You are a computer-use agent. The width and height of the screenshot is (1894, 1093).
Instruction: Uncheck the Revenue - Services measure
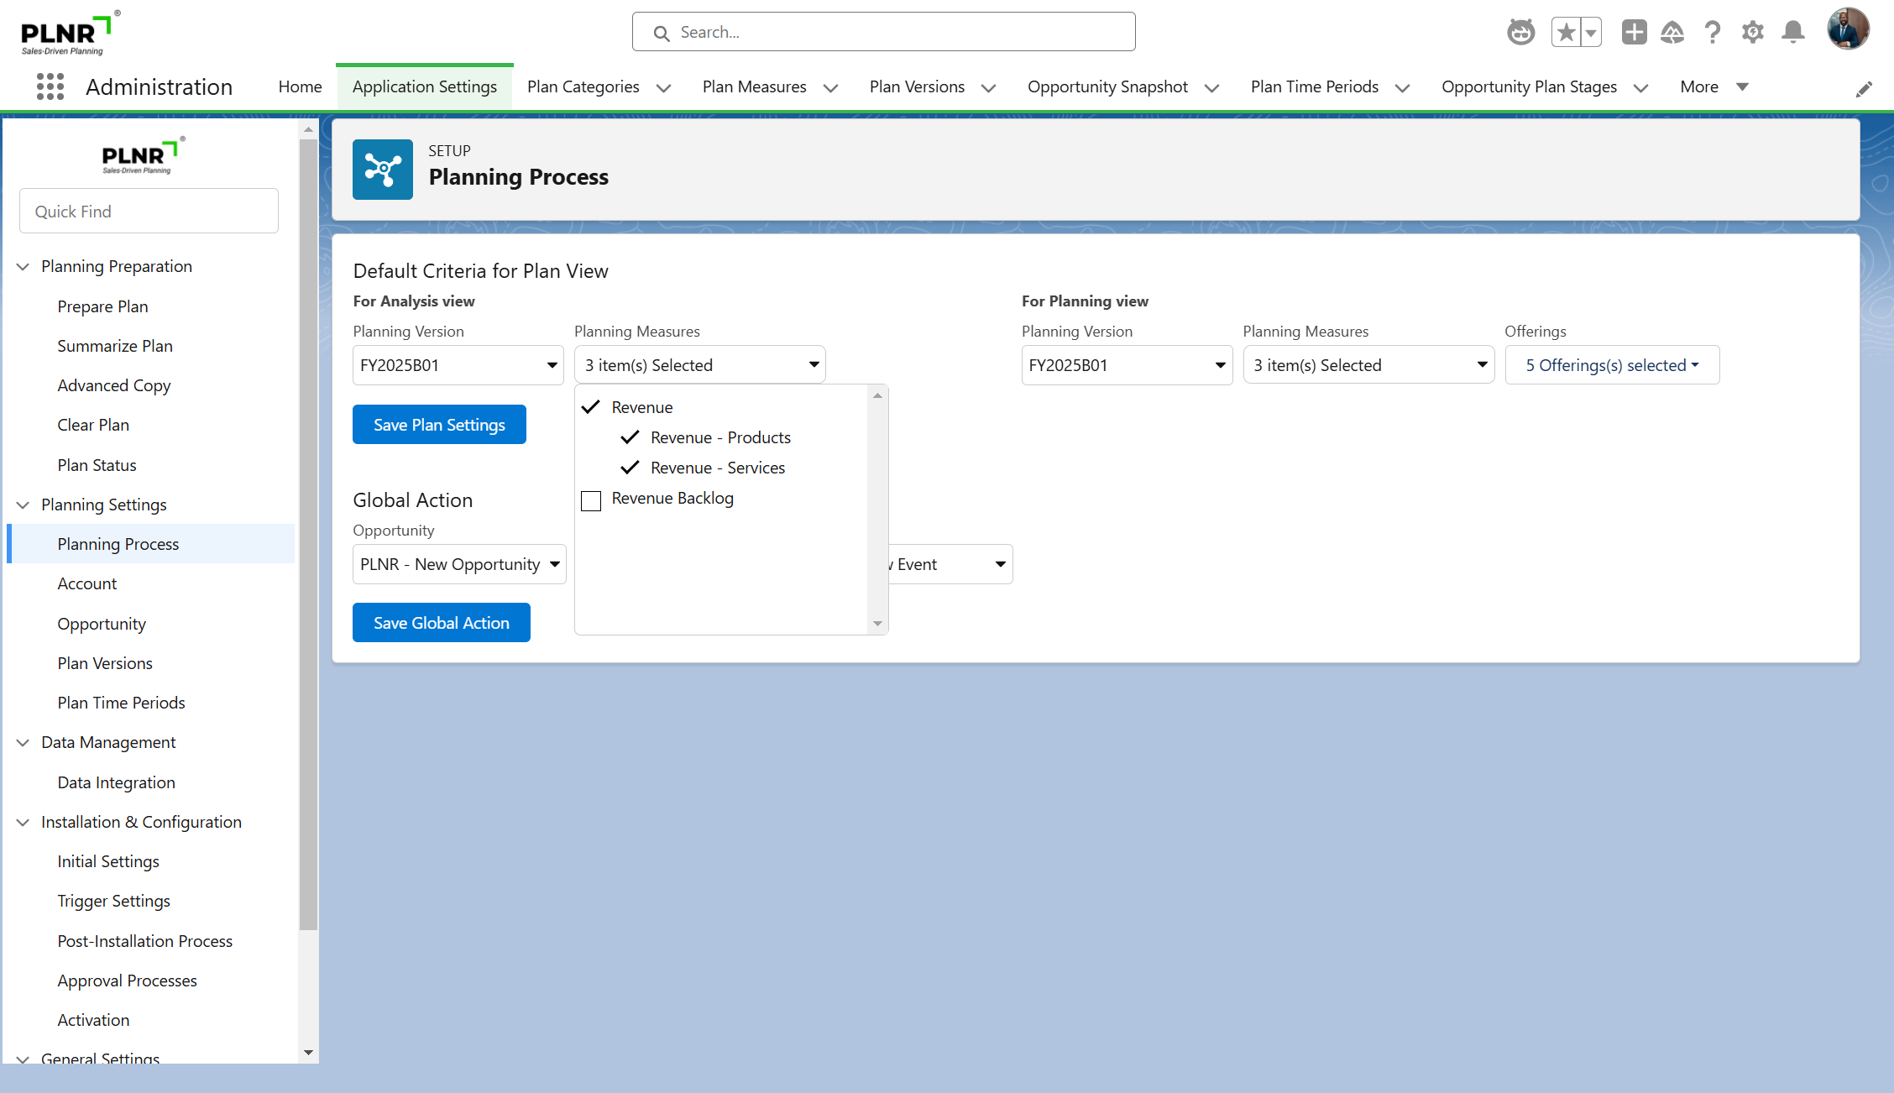(x=630, y=468)
